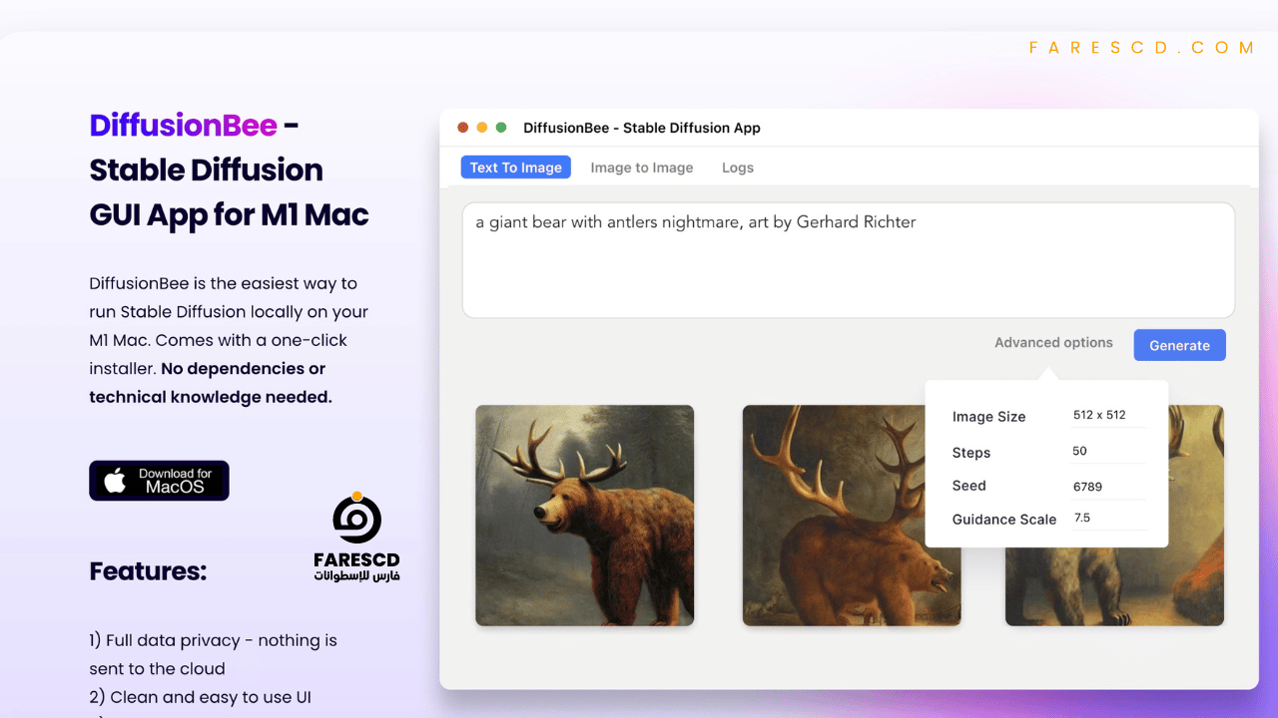Open the Image to Image tab
The width and height of the screenshot is (1278, 718).
642,168
